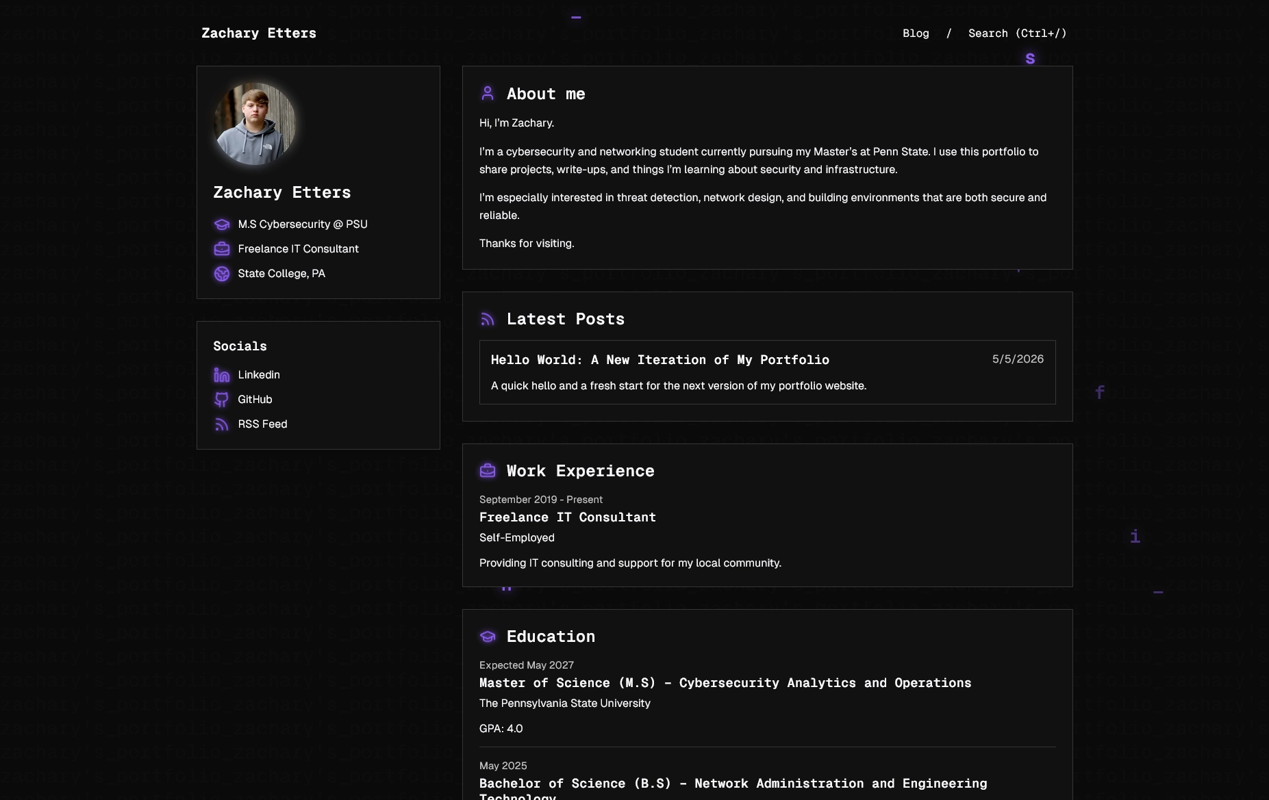Click the Freelance IT Consultant job title in Work Experience

point(568,517)
